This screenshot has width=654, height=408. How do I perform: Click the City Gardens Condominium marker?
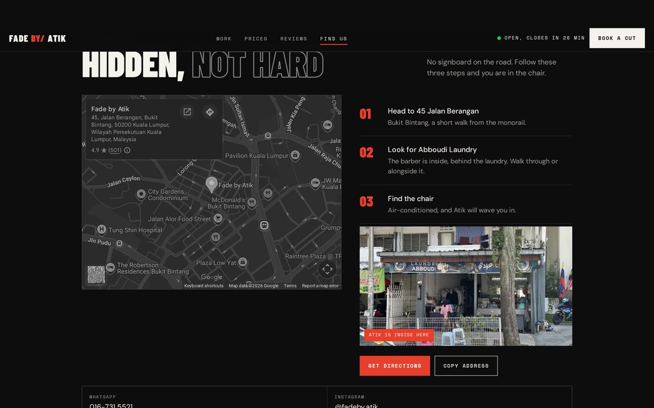point(141,194)
